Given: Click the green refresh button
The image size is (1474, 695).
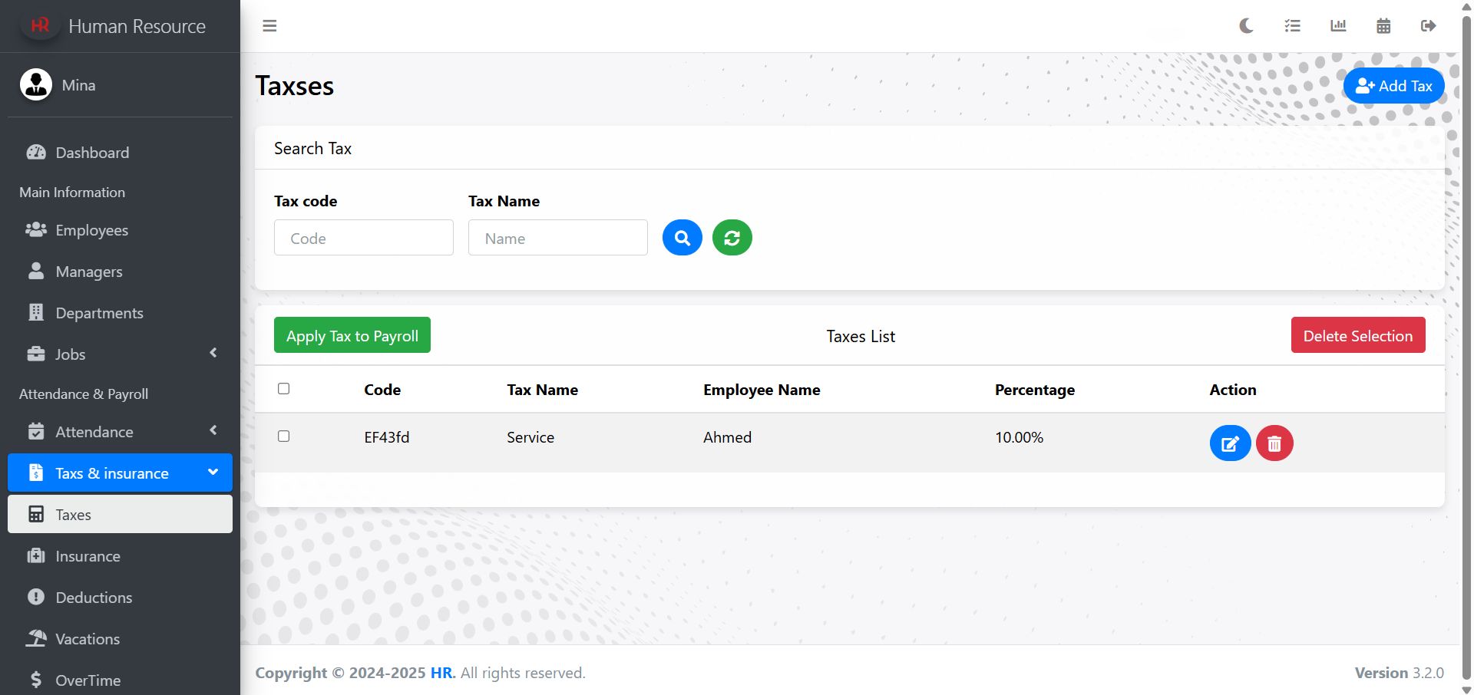Looking at the screenshot, I should point(732,238).
